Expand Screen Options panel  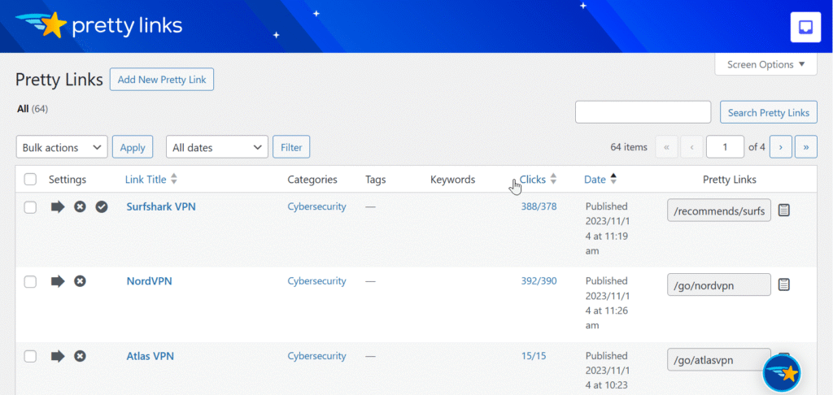click(x=765, y=65)
